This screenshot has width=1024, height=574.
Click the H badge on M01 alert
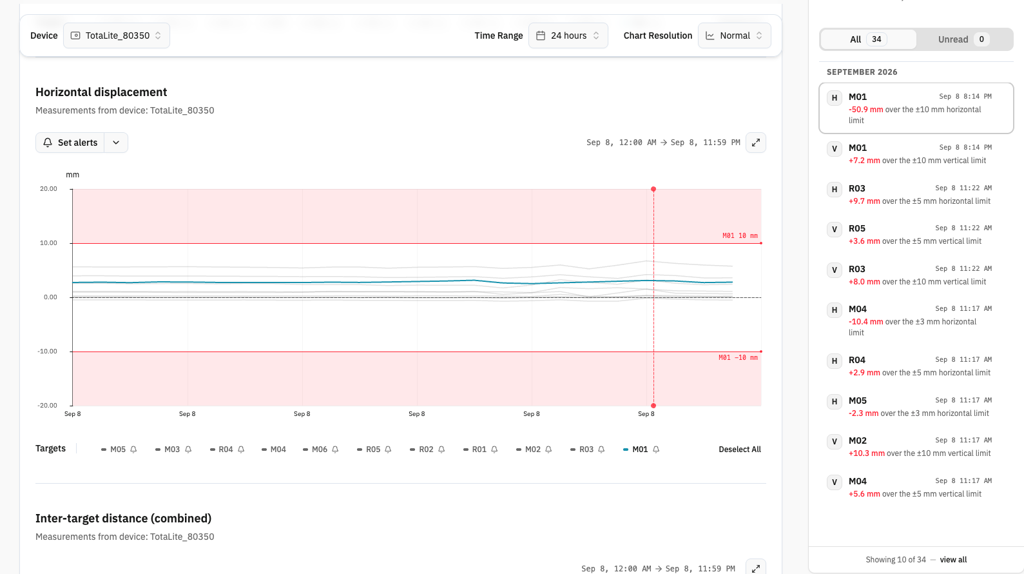(x=835, y=98)
